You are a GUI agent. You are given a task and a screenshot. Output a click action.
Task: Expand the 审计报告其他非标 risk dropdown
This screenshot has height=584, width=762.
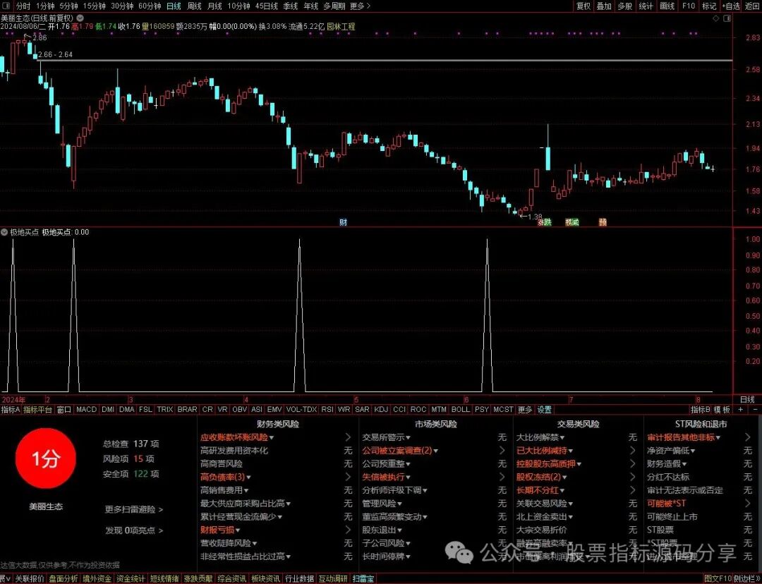tap(718, 437)
